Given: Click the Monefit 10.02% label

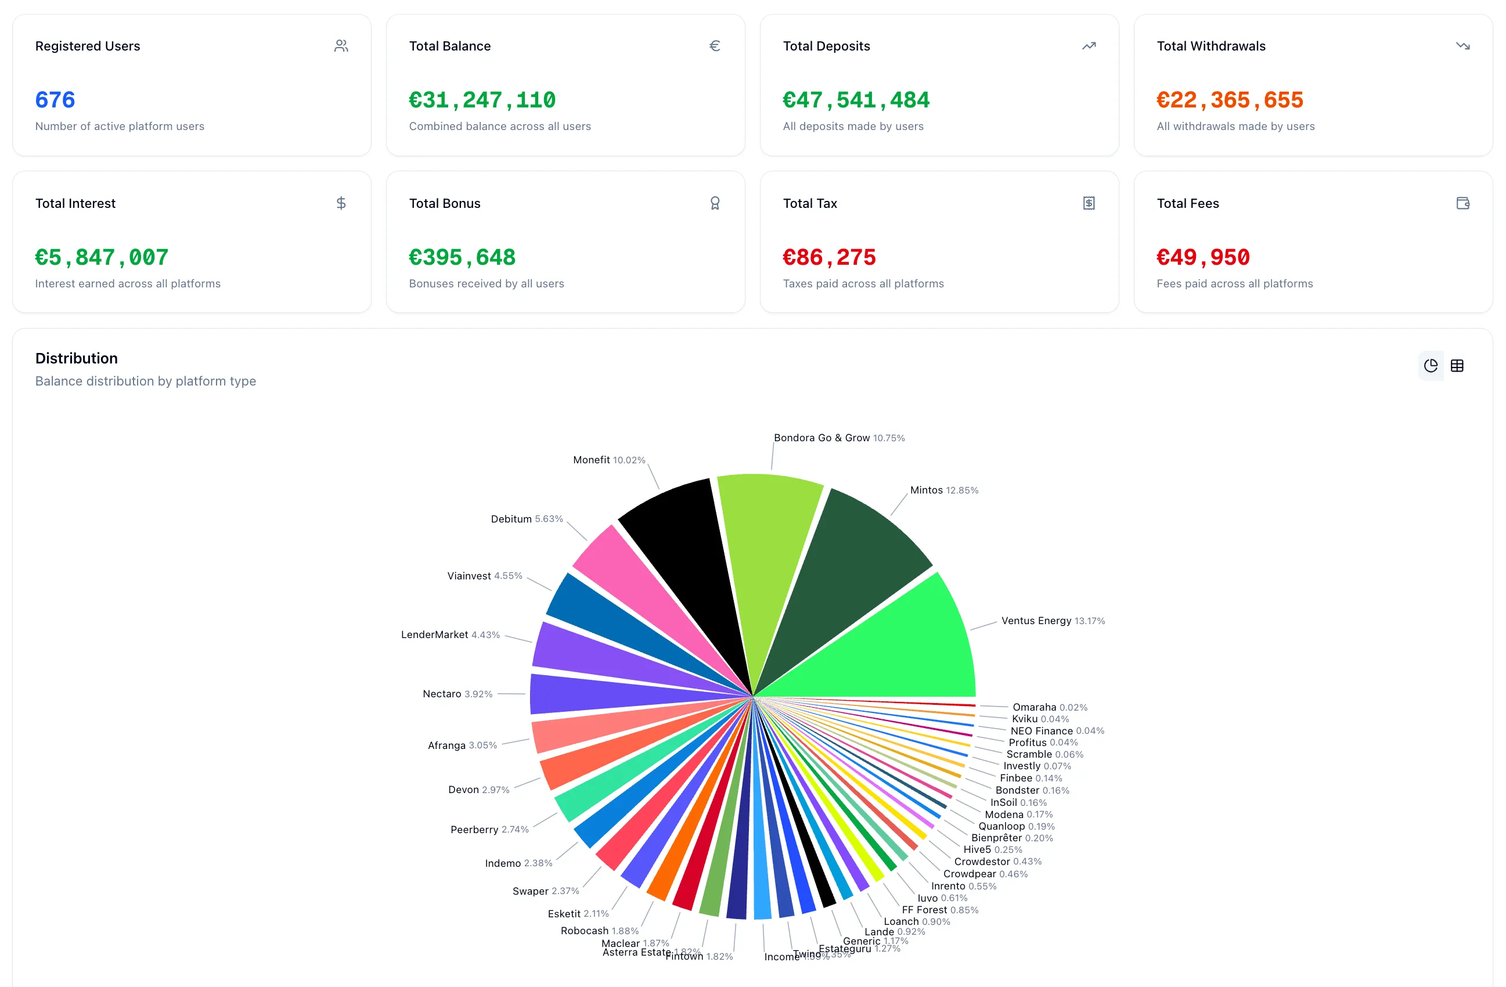Looking at the screenshot, I should pos(608,460).
